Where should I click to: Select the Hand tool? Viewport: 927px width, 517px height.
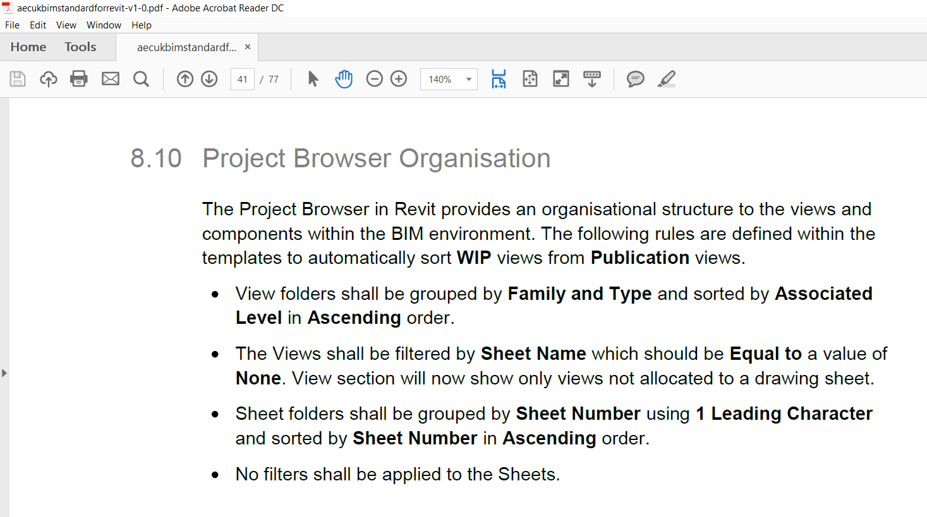343,79
